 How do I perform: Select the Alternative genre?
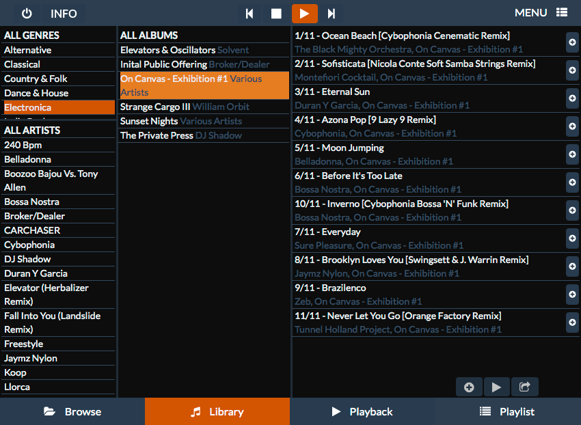[59, 50]
